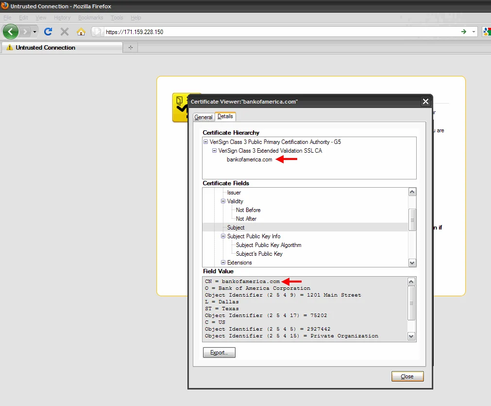Click the 1201 Main Street field value line
The width and height of the screenshot is (491, 406).
(283, 295)
